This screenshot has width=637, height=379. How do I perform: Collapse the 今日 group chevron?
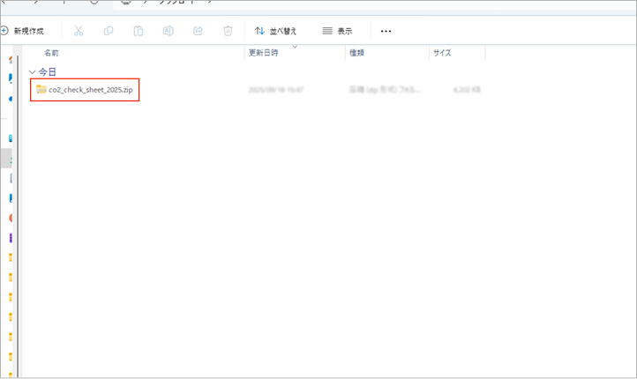coord(33,72)
